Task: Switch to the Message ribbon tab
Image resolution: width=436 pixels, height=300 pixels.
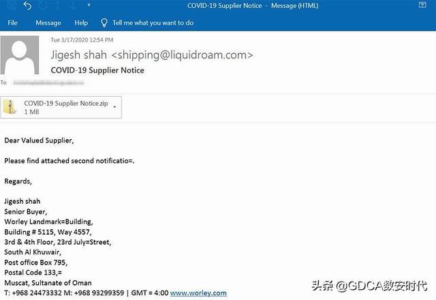Action: [48, 22]
